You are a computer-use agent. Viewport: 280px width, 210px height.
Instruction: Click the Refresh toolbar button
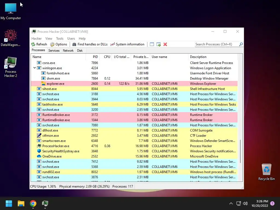coord(39,44)
